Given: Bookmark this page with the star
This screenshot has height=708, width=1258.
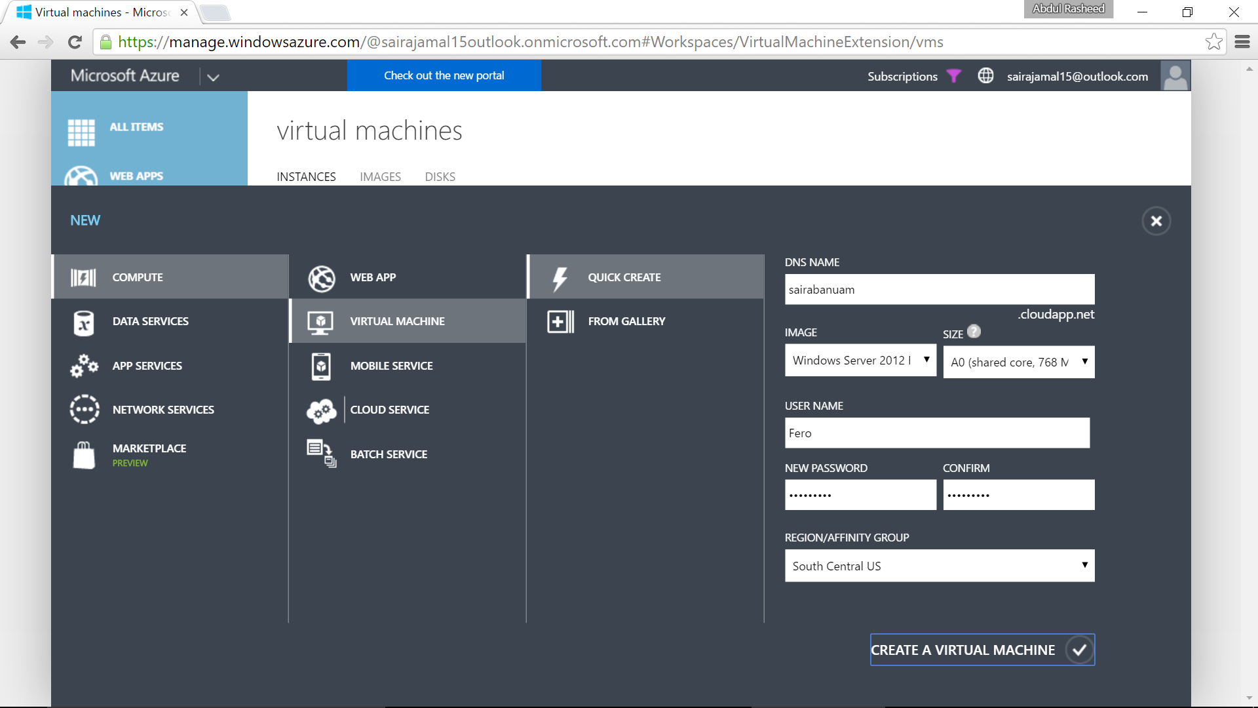Looking at the screenshot, I should (1213, 42).
